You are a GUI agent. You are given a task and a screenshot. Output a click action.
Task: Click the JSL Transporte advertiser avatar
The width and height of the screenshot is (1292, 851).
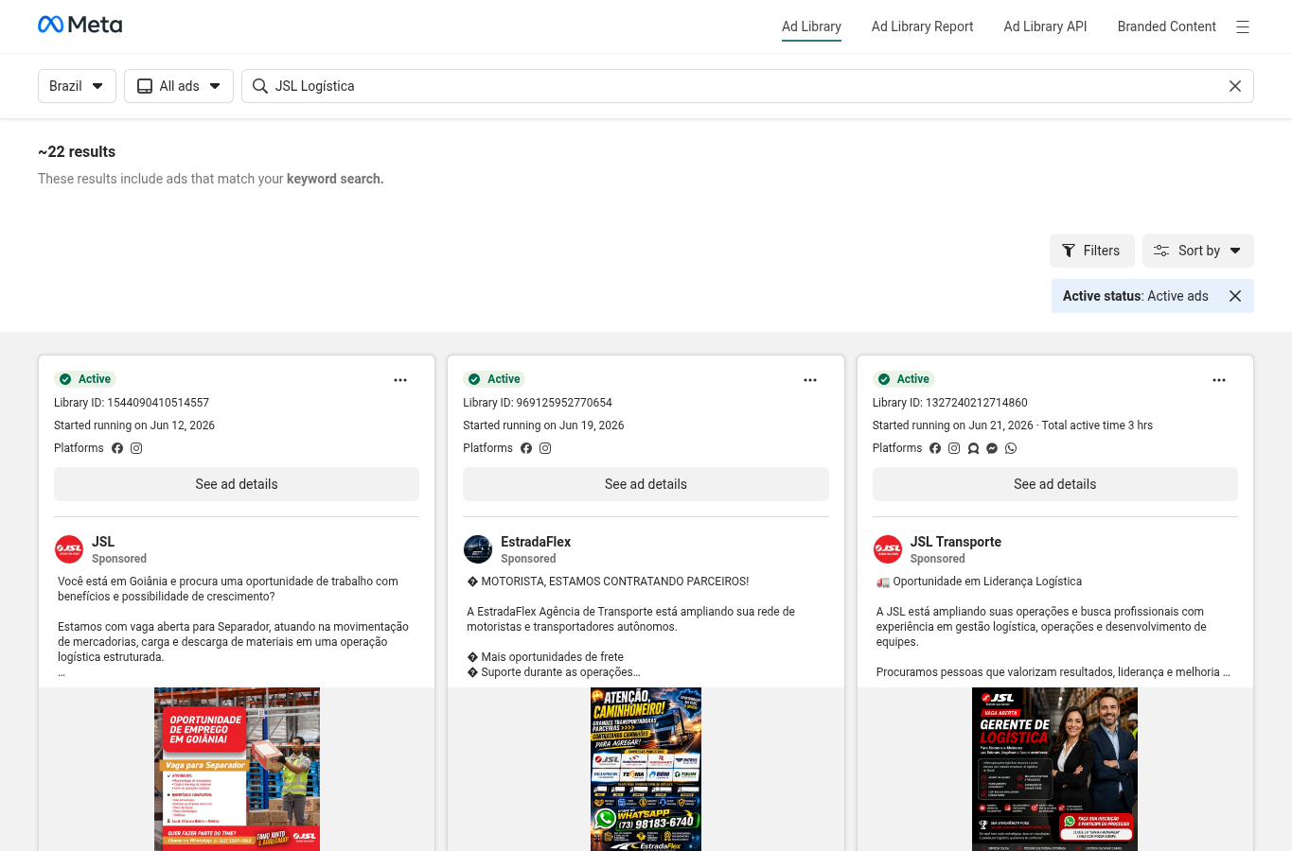(888, 549)
